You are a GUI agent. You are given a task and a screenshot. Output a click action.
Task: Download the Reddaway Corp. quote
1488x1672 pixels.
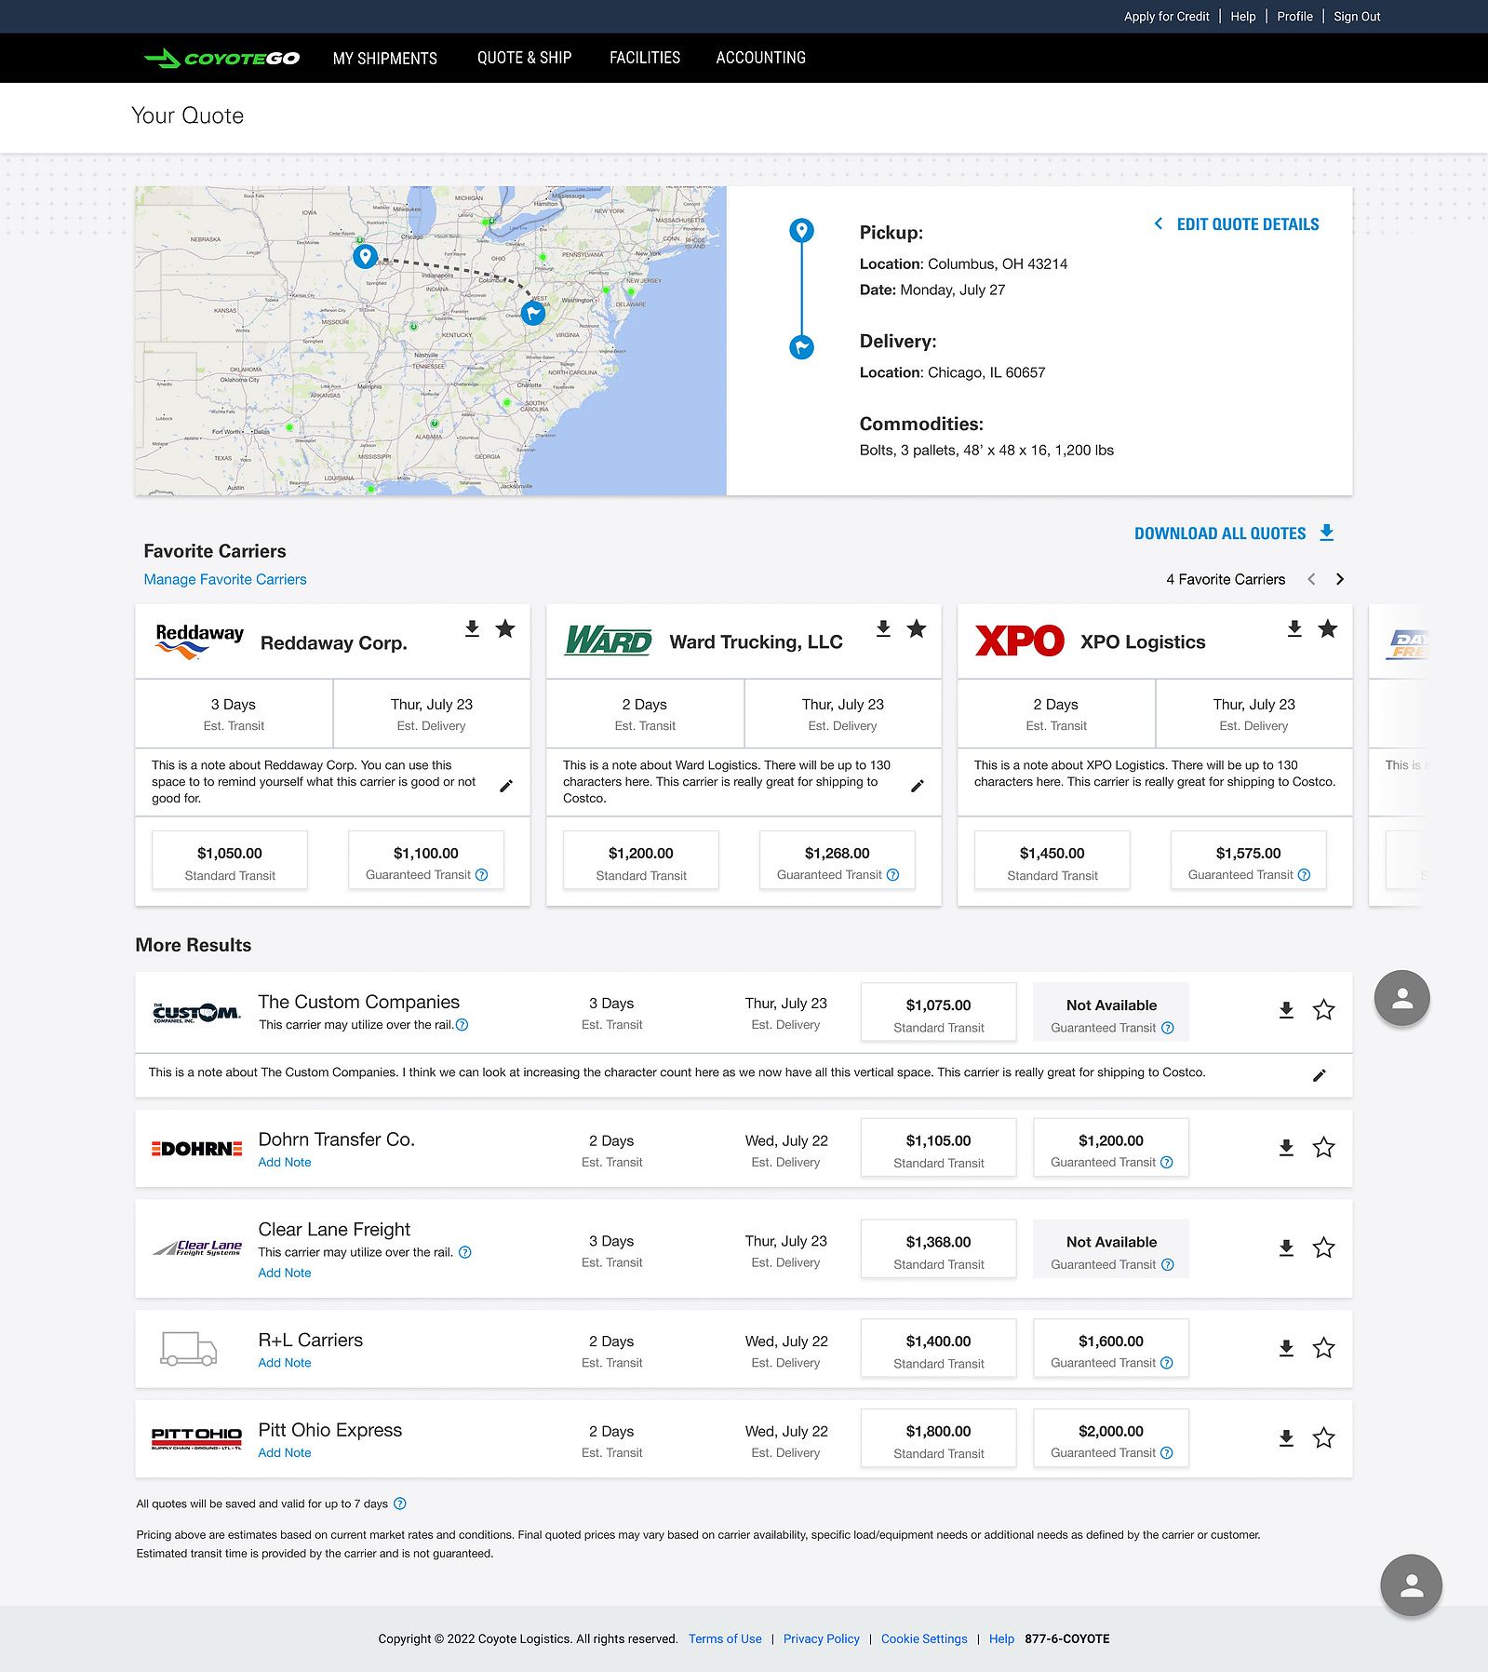pyautogui.click(x=472, y=629)
